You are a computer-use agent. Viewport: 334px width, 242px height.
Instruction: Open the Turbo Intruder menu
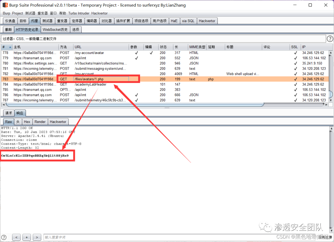[79, 13]
